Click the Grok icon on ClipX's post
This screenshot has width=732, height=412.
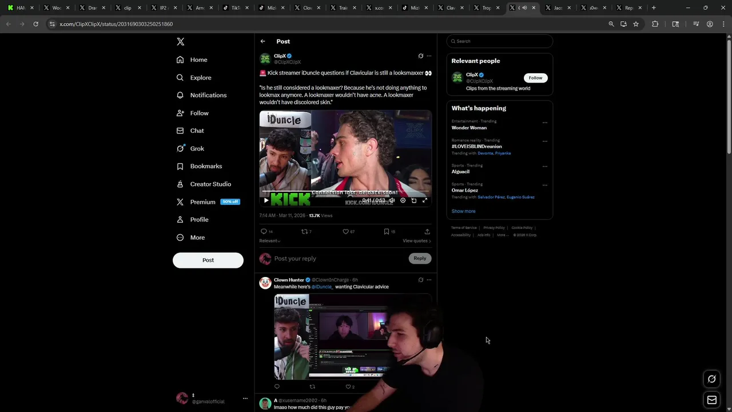tap(421, 56)
